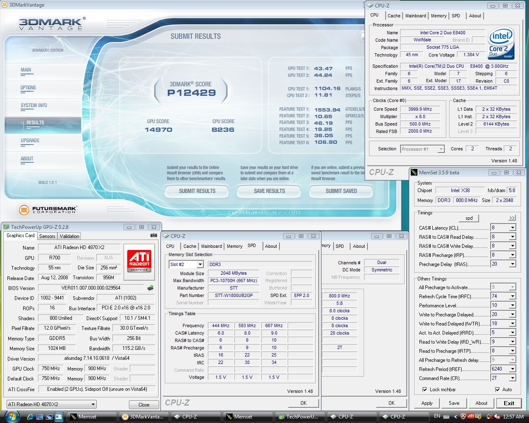This screenshot has width=529, height=423.
Task: Click the Save Results button
Action: (x=269, y=191)
